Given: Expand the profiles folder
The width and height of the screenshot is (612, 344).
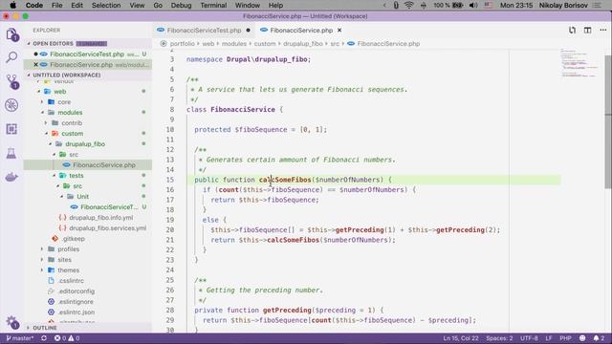Looking at the screenshot, I should pyautogui.click(x=68, y=248).
